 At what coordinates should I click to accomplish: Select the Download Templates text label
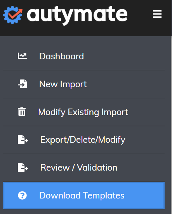pyautogui.click(x=82, y=195)
